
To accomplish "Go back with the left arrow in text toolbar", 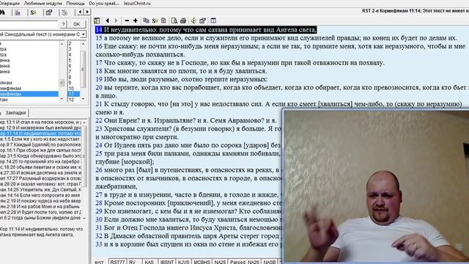I will [x=108, y=21].
